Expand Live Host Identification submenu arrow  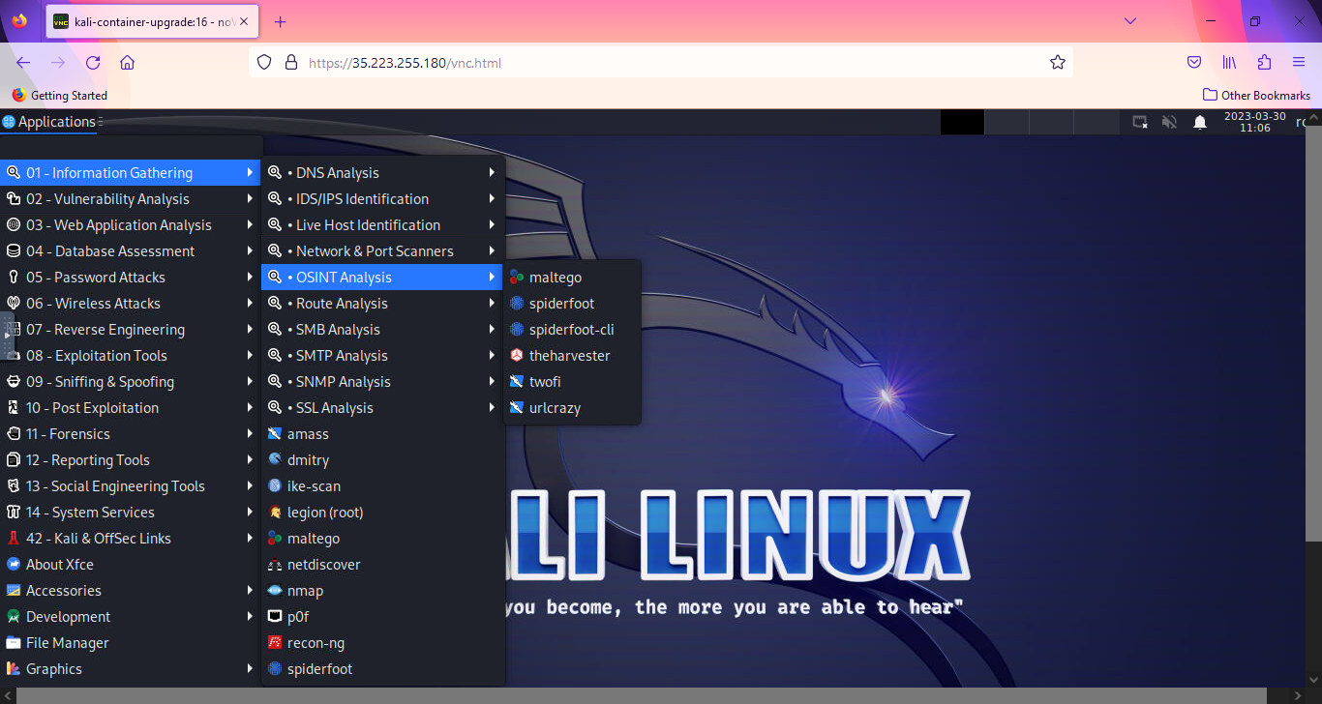pyautogui.click(x=492, y=225)
